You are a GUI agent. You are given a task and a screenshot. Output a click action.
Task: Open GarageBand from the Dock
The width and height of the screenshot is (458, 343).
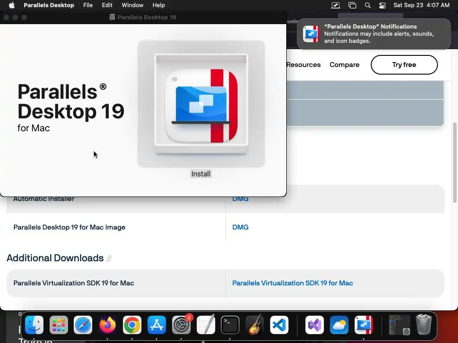pyautogui.click(x=254, y=325)
